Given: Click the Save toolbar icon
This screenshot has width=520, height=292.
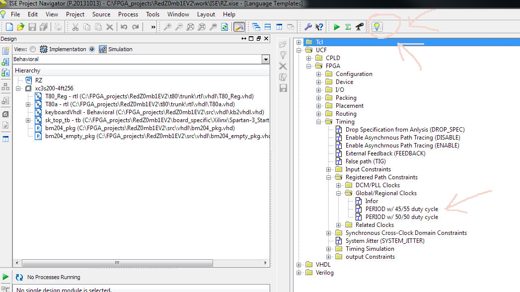Looking at the screenshot, I should pyautogui.click(x=32, y=27).
